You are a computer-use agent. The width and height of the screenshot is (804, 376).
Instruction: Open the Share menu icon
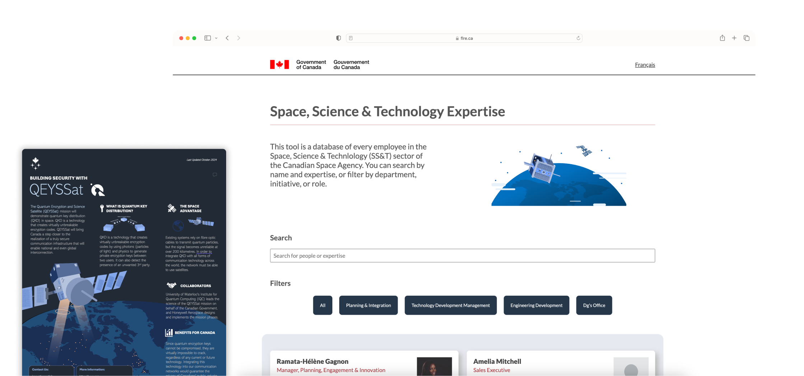pos(722,38)
